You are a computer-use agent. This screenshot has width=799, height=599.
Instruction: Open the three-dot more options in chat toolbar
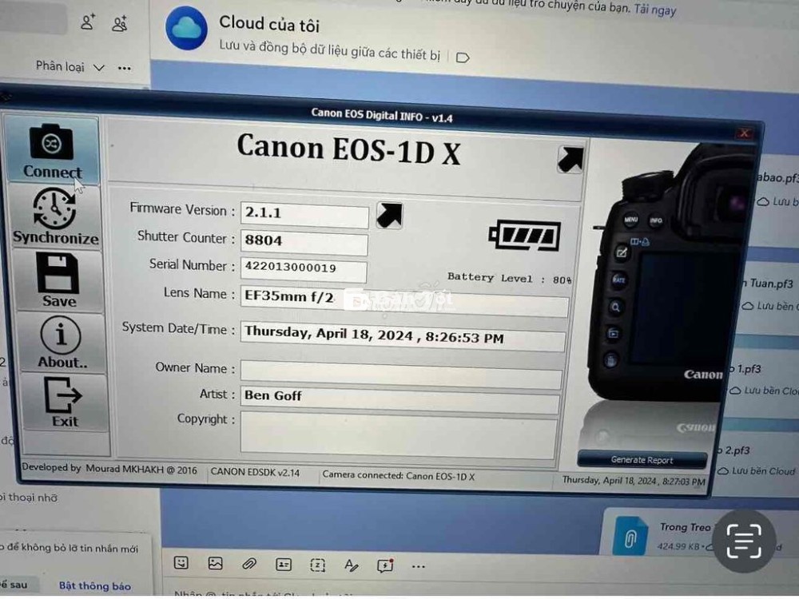tap(419, 566)
